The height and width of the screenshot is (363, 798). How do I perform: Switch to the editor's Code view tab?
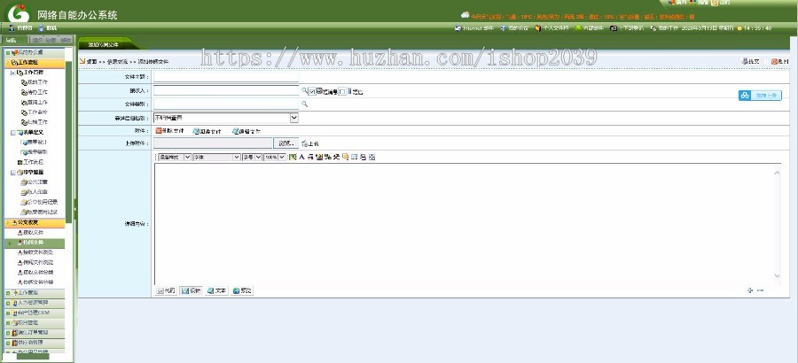click(x=166, y=290)
